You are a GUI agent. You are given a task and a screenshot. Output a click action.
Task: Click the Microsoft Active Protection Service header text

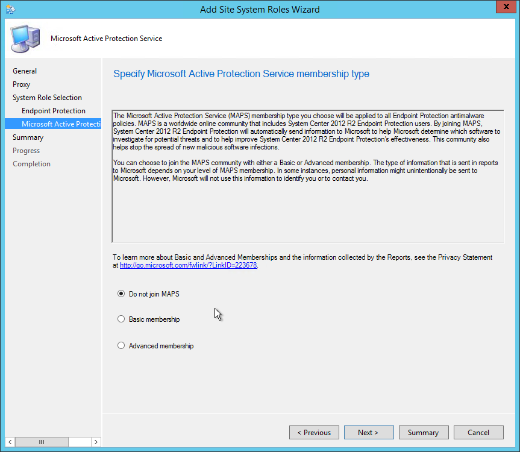107,39
